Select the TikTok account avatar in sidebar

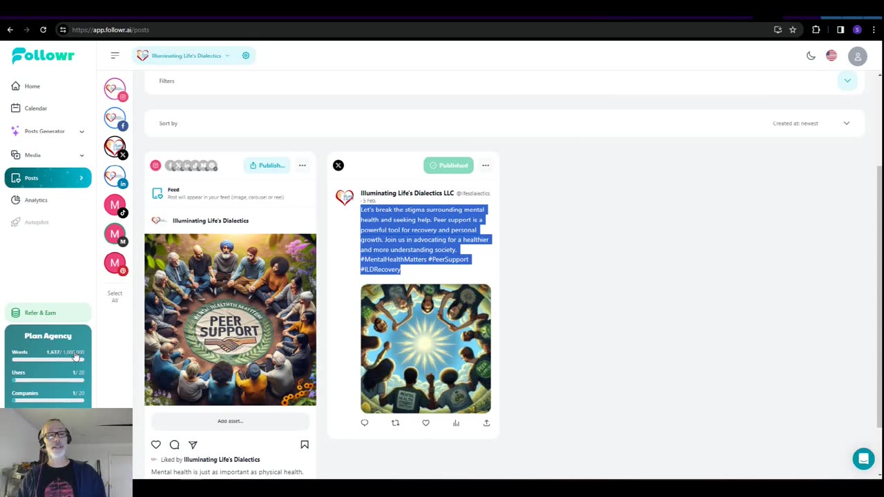tap(115, 205)
